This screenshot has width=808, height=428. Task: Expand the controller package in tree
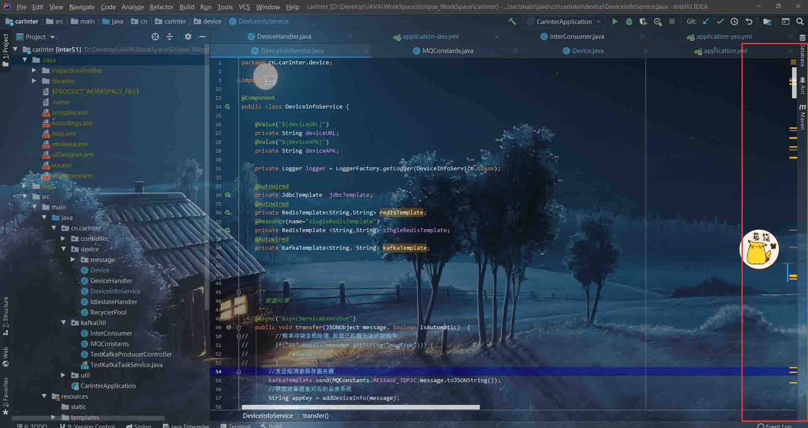click(63, 238)
